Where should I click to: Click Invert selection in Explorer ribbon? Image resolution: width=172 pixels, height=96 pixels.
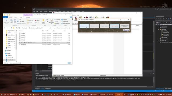66,23
